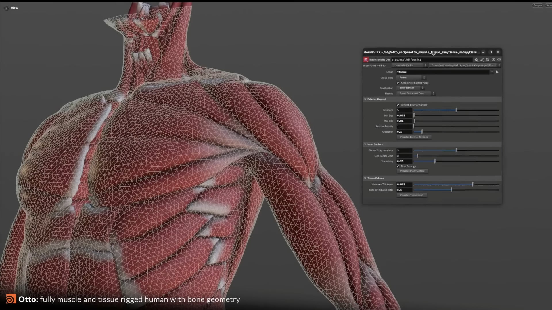Open the node info icon
The image size is (552, 310).
(493, 59)
